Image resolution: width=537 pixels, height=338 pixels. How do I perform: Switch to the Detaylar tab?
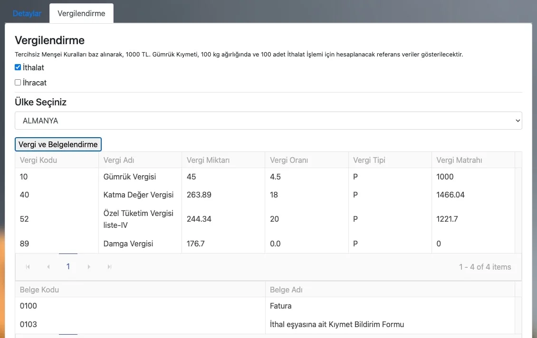(x=27, y=13)
